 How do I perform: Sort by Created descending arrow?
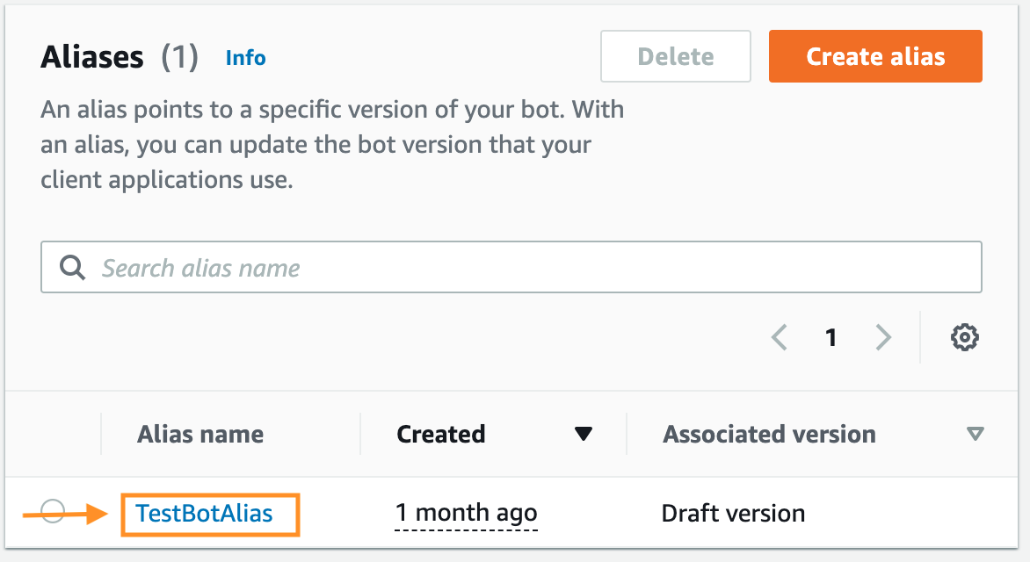pos(584,434)
